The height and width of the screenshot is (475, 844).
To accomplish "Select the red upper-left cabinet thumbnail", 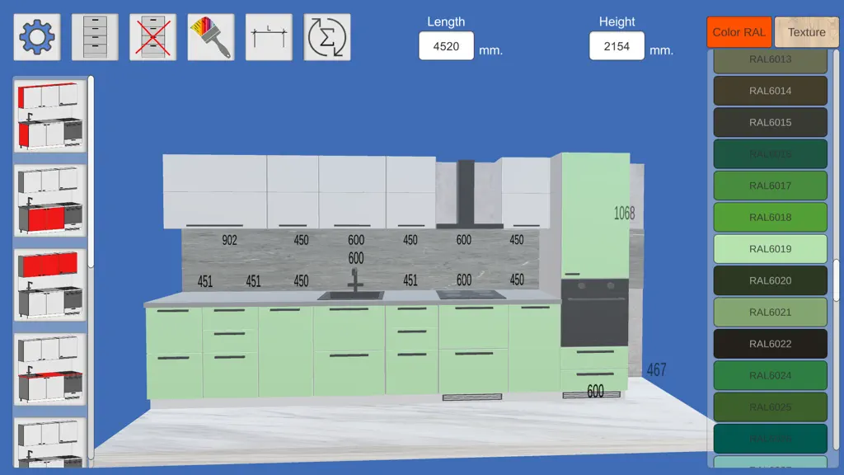I will click(x=50, y=115).
